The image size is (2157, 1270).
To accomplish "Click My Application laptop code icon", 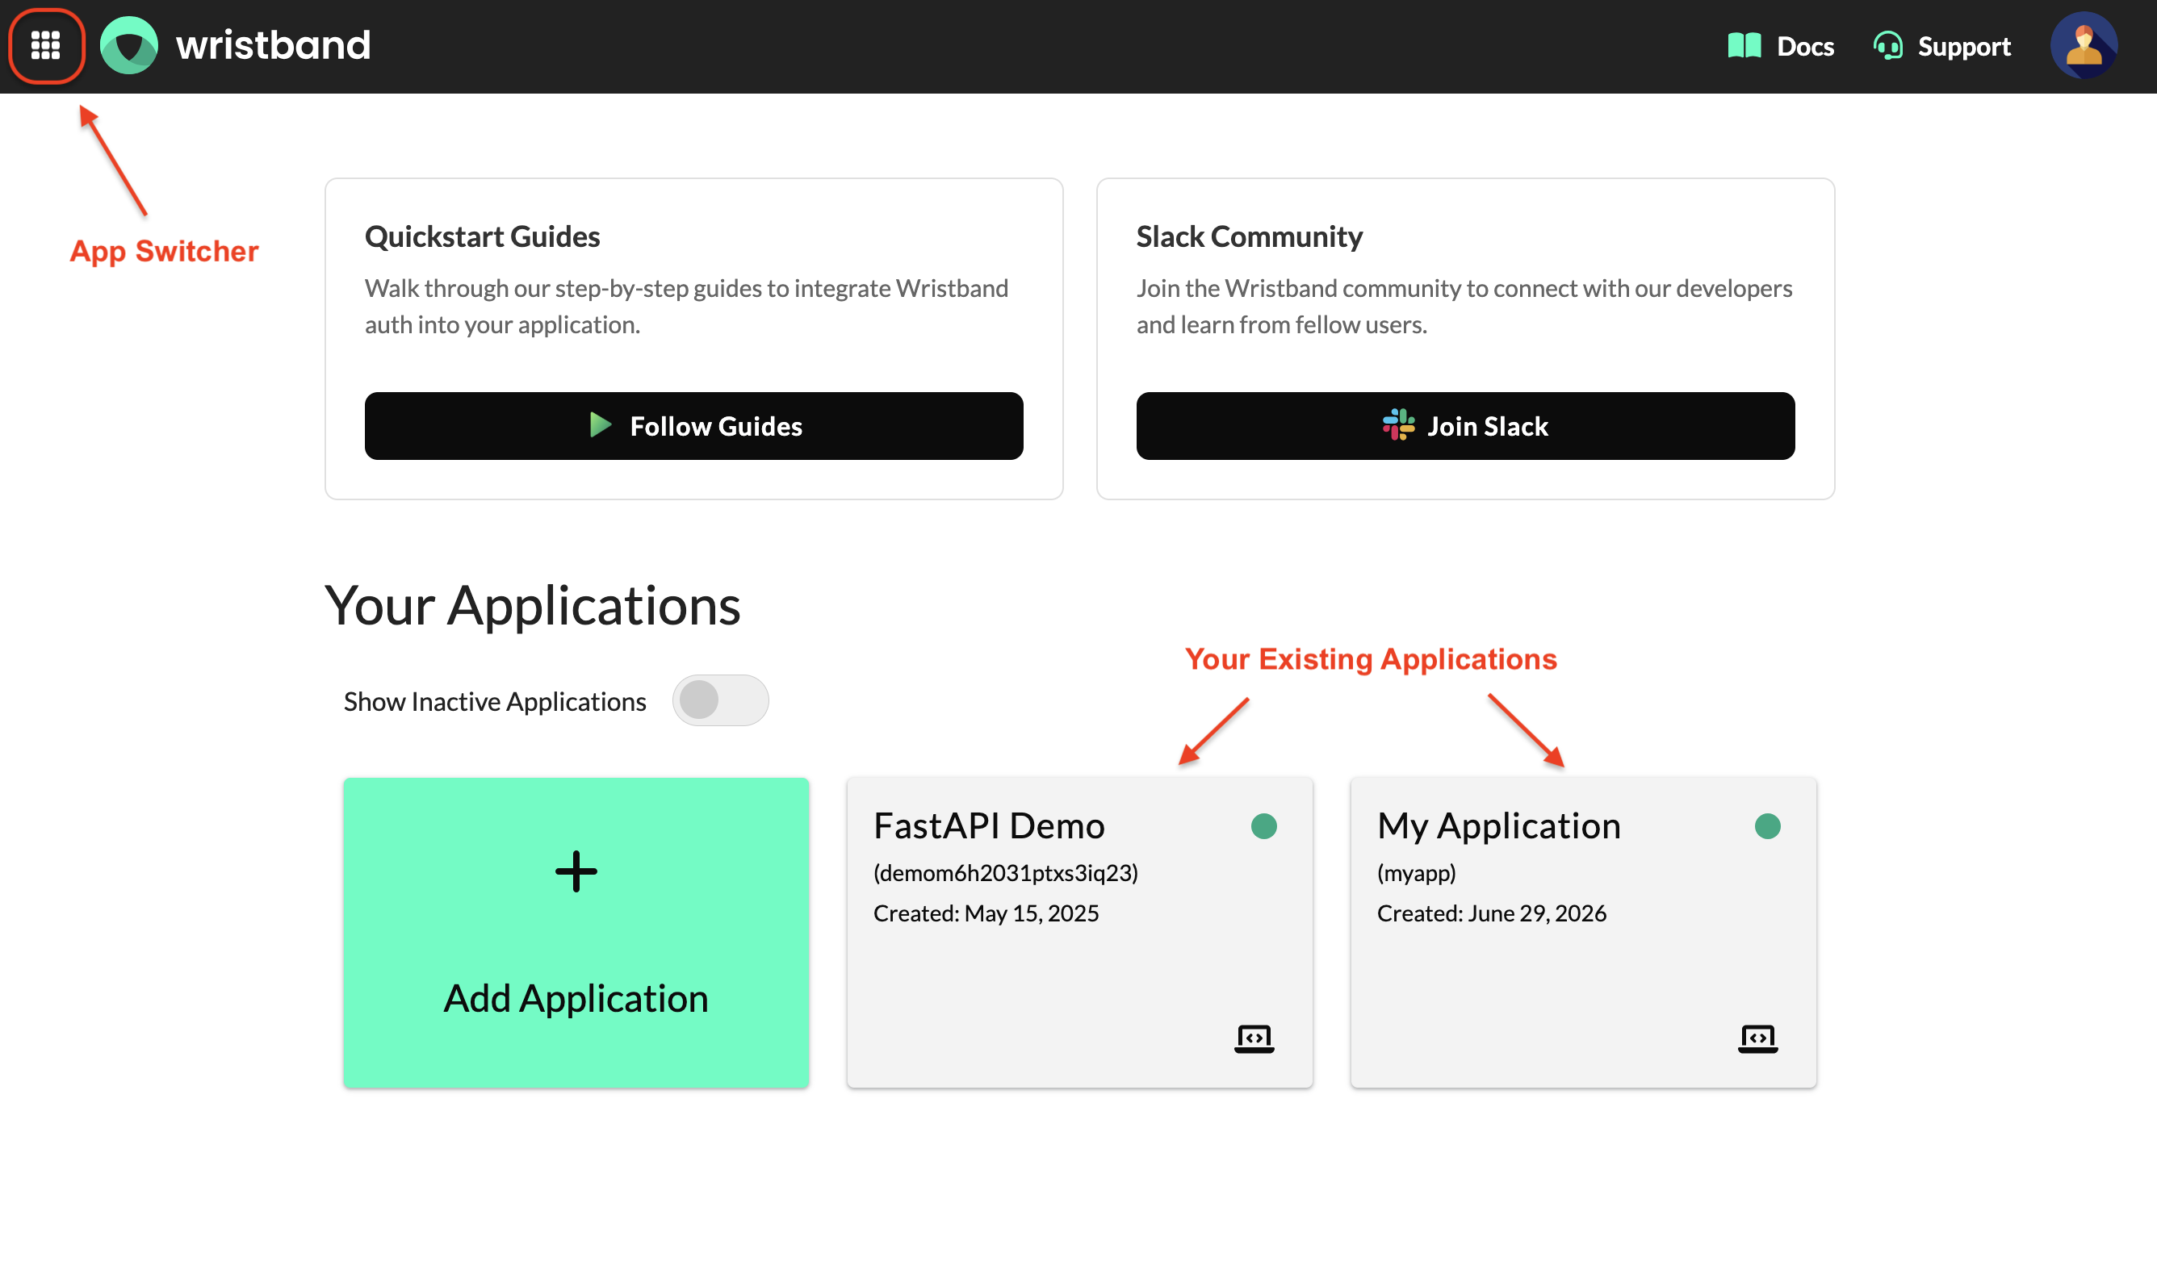I will click(1757, 1038).
